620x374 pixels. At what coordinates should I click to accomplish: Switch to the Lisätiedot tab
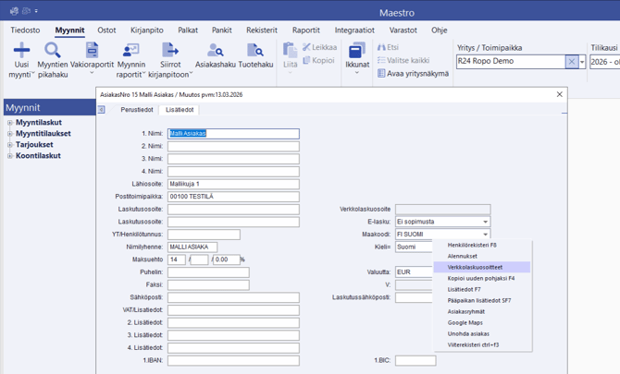[180, 110]
